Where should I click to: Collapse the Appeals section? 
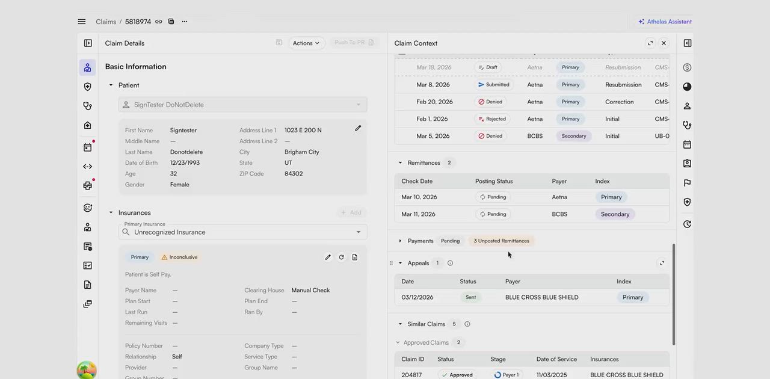(x=400, y=263)
